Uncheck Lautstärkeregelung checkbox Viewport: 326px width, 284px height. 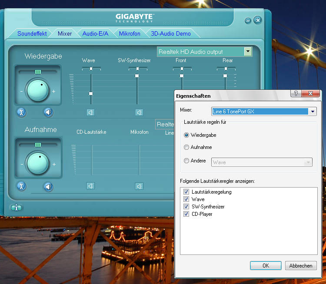point(186,192)
